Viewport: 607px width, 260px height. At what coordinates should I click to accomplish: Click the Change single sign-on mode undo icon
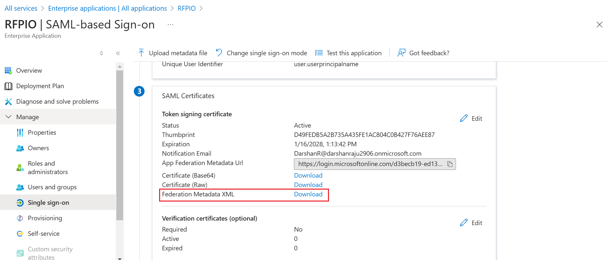(x=219, y=53)
